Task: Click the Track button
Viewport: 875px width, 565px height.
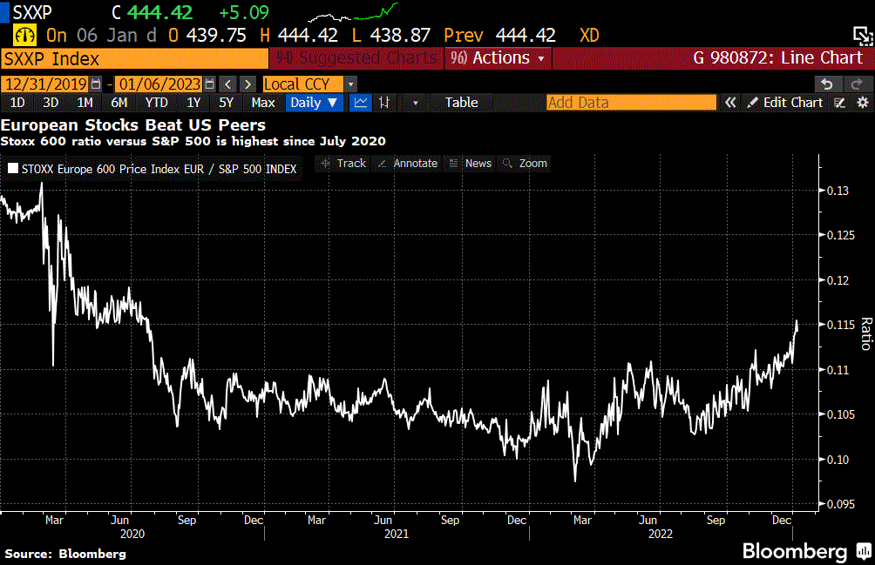Action: click(x=343, y=164)
